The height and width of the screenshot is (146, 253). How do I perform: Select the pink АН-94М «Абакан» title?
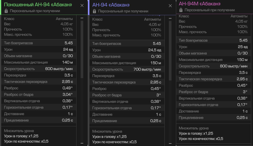pos(199,4)
